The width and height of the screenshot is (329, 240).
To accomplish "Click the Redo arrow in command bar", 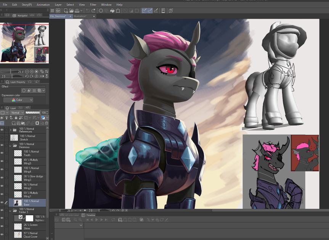I will 93,11.
